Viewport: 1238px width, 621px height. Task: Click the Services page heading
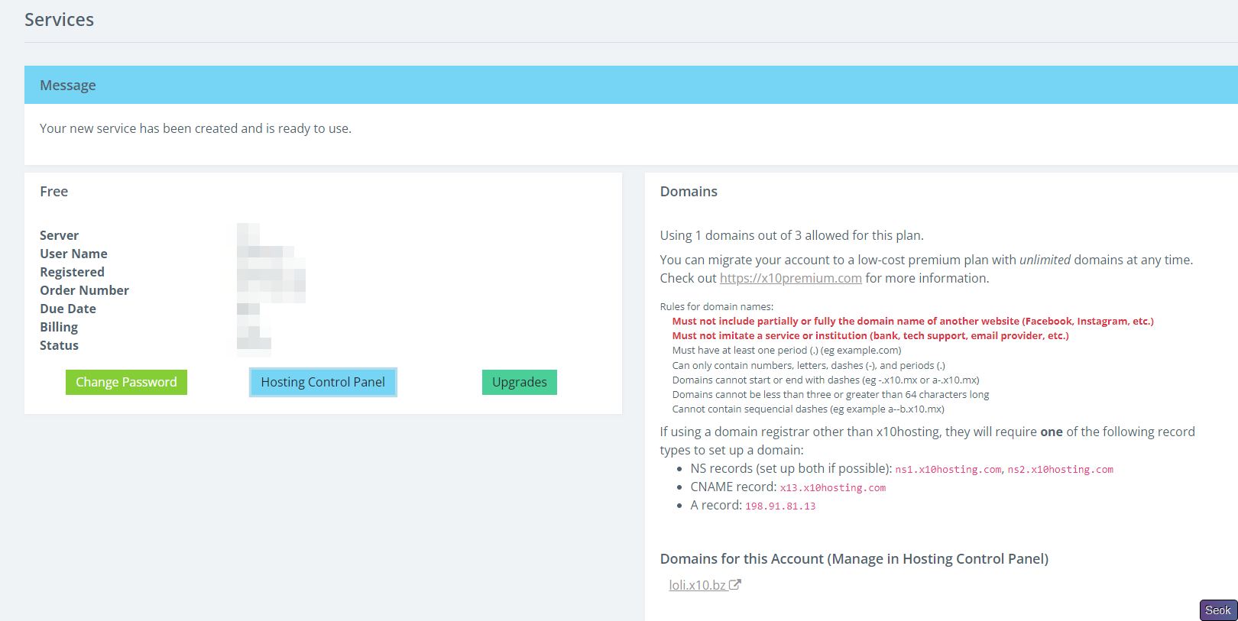click(59, 20)
